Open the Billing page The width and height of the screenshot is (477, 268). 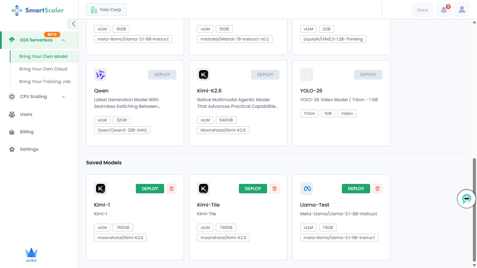click(x=27, y=132)
